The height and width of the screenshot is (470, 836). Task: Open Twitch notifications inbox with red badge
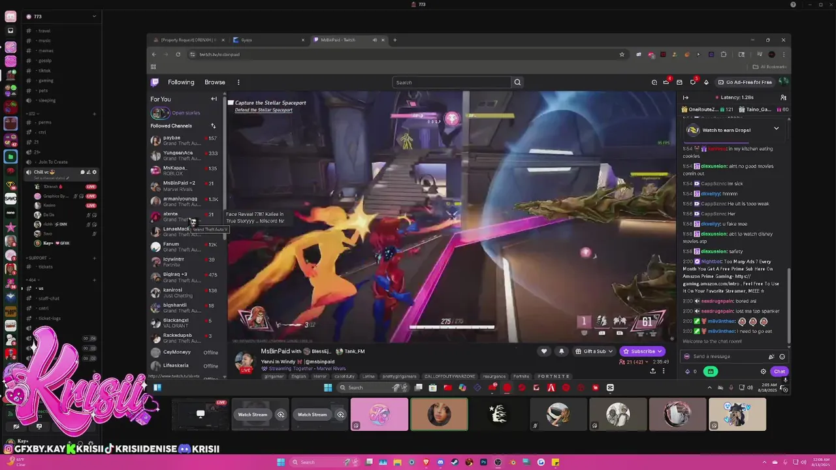(x=693, y=82)
